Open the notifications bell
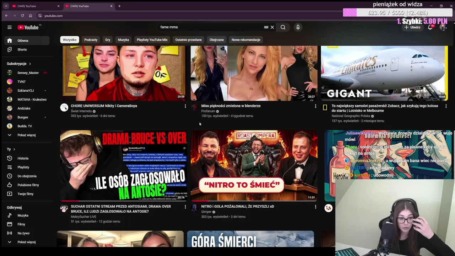 click(430, 27)
